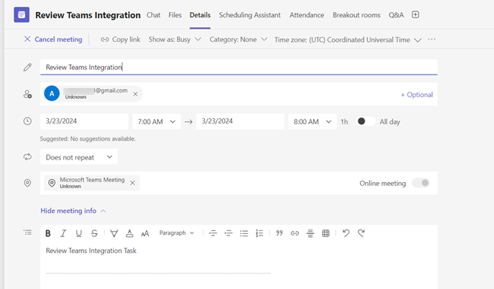Click the clock time icon
This screenshot has width=494, height=289.
coord(27,121)
